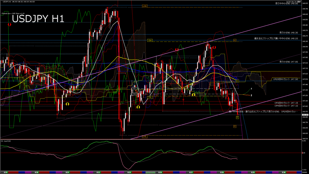Click the 148.090 price axis value

click(305, 47)
